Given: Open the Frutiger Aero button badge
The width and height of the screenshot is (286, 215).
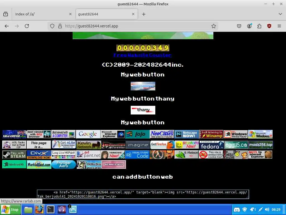Looking at the screenshot, I should pyautogui.click(x=63, y=164).
